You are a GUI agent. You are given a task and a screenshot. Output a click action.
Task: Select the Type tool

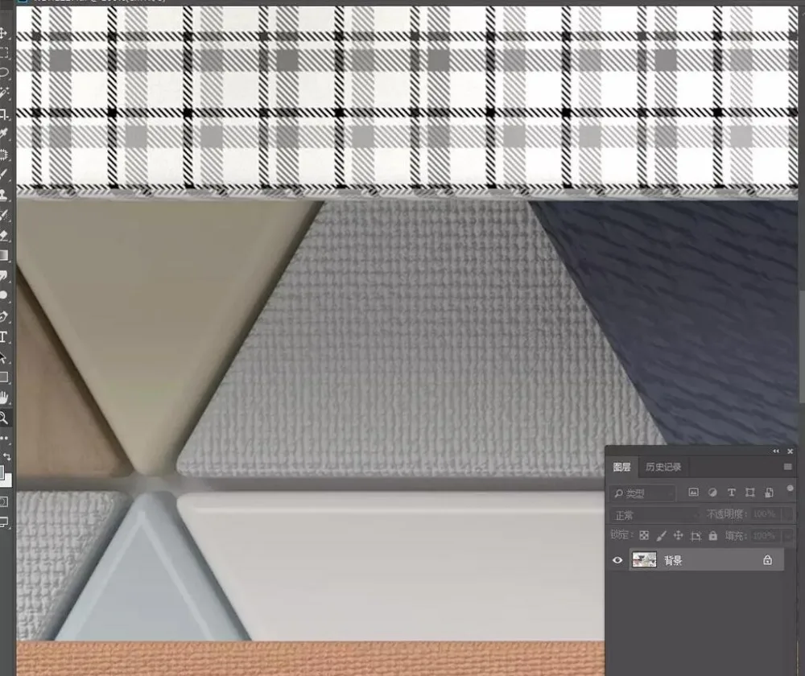tap(3, 336)
